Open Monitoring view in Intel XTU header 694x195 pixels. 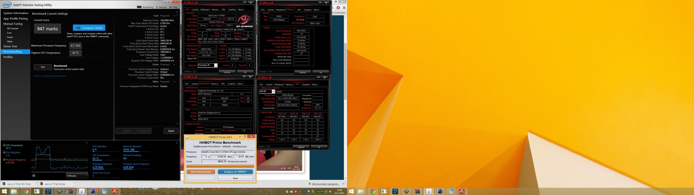pos(145,7)
